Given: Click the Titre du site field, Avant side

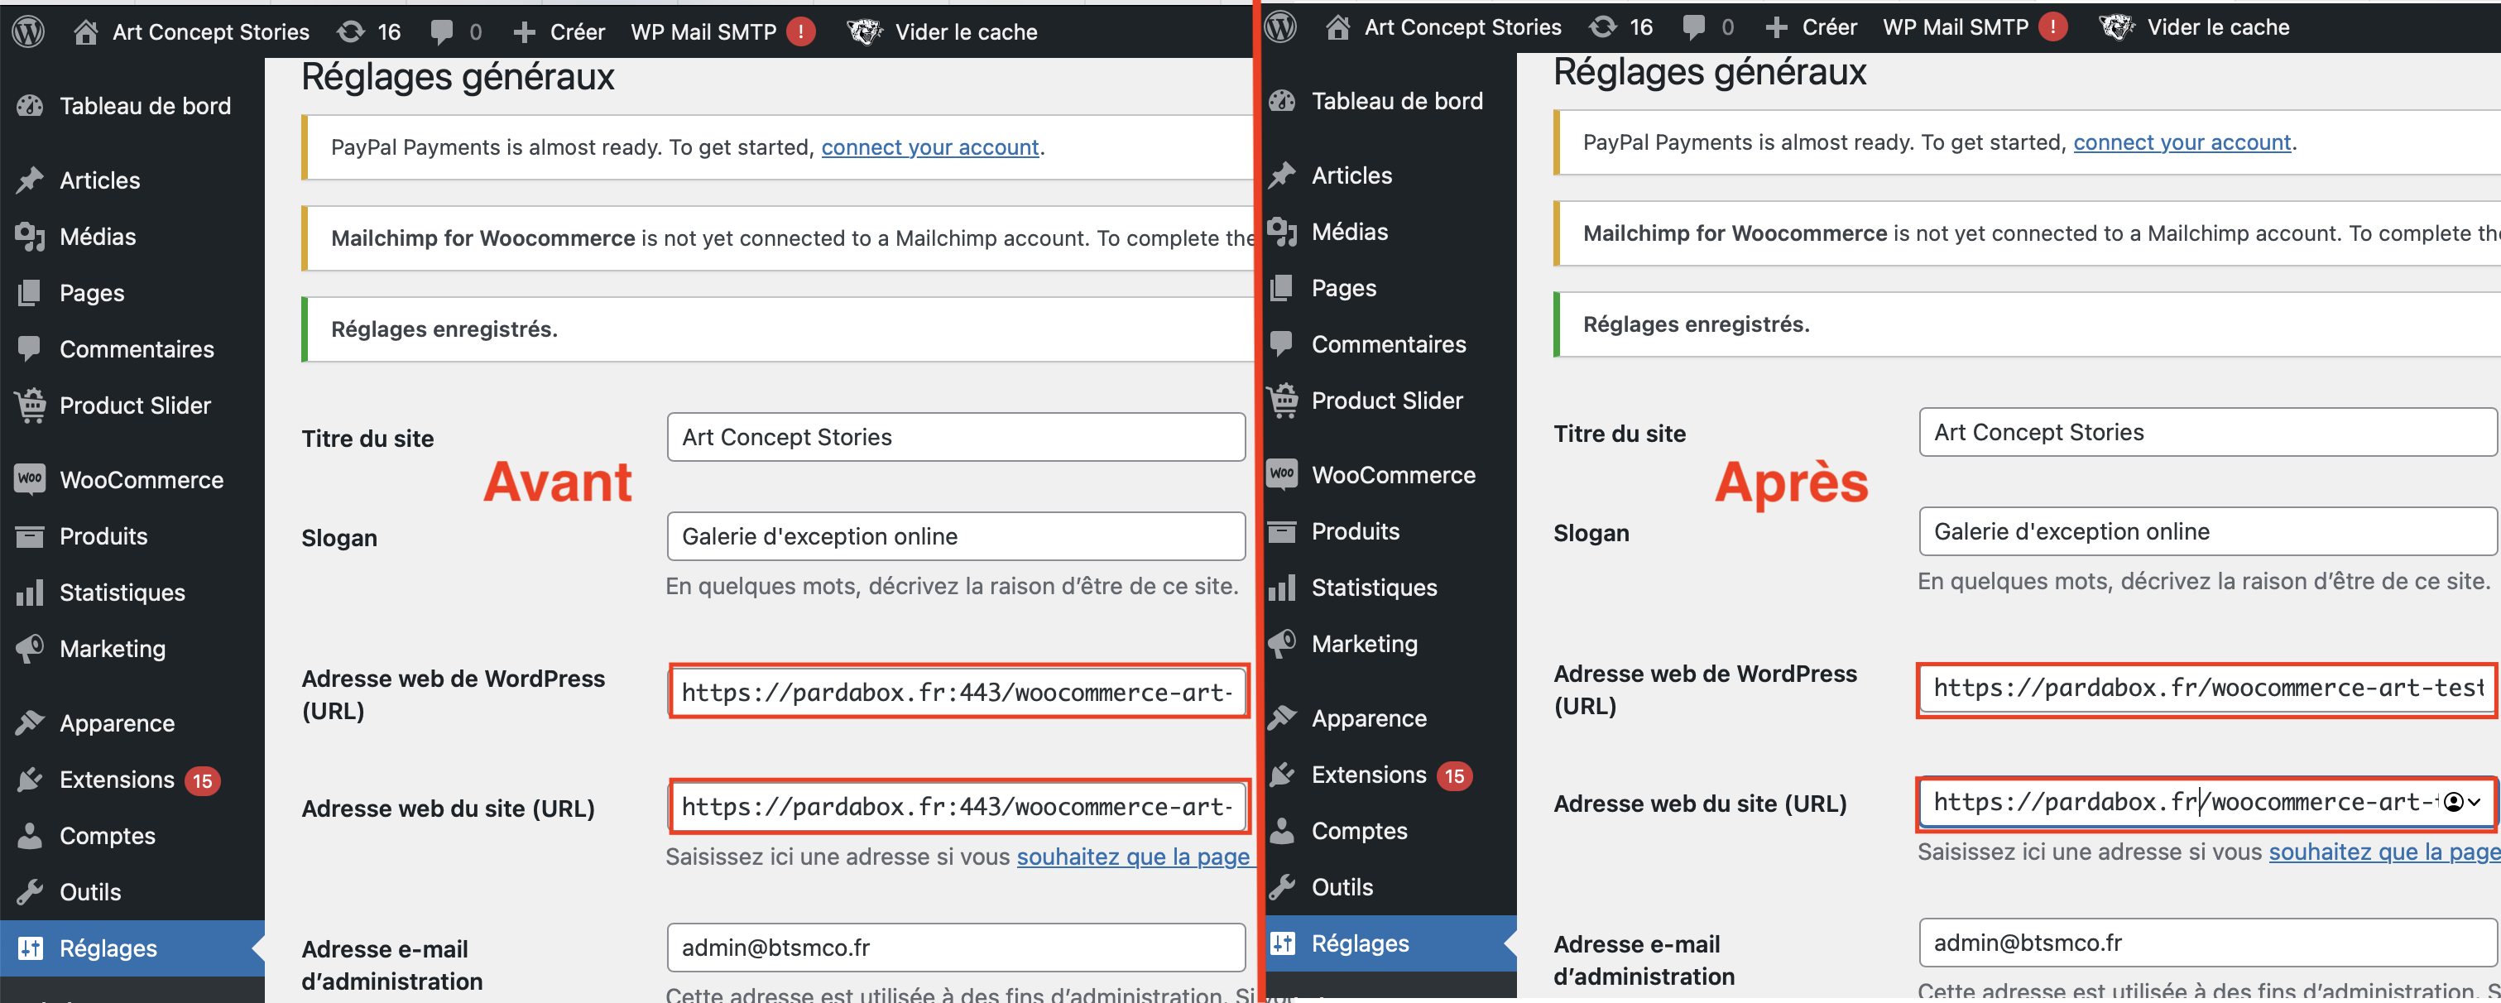Looking at the screenshot, I should pos(957,437).
